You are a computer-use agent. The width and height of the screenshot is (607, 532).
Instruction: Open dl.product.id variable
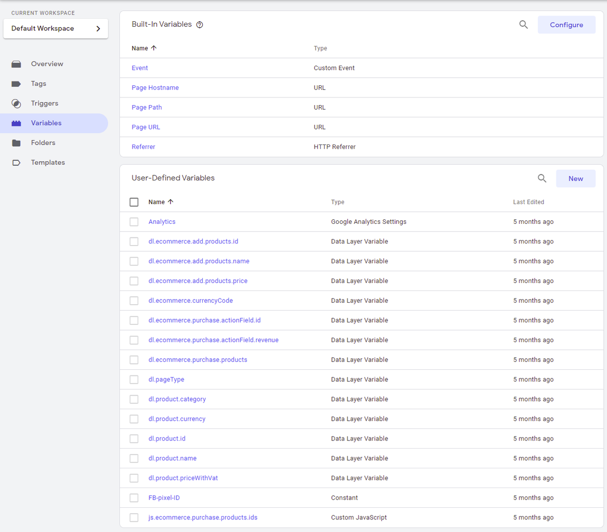click(x=167, y=439)
